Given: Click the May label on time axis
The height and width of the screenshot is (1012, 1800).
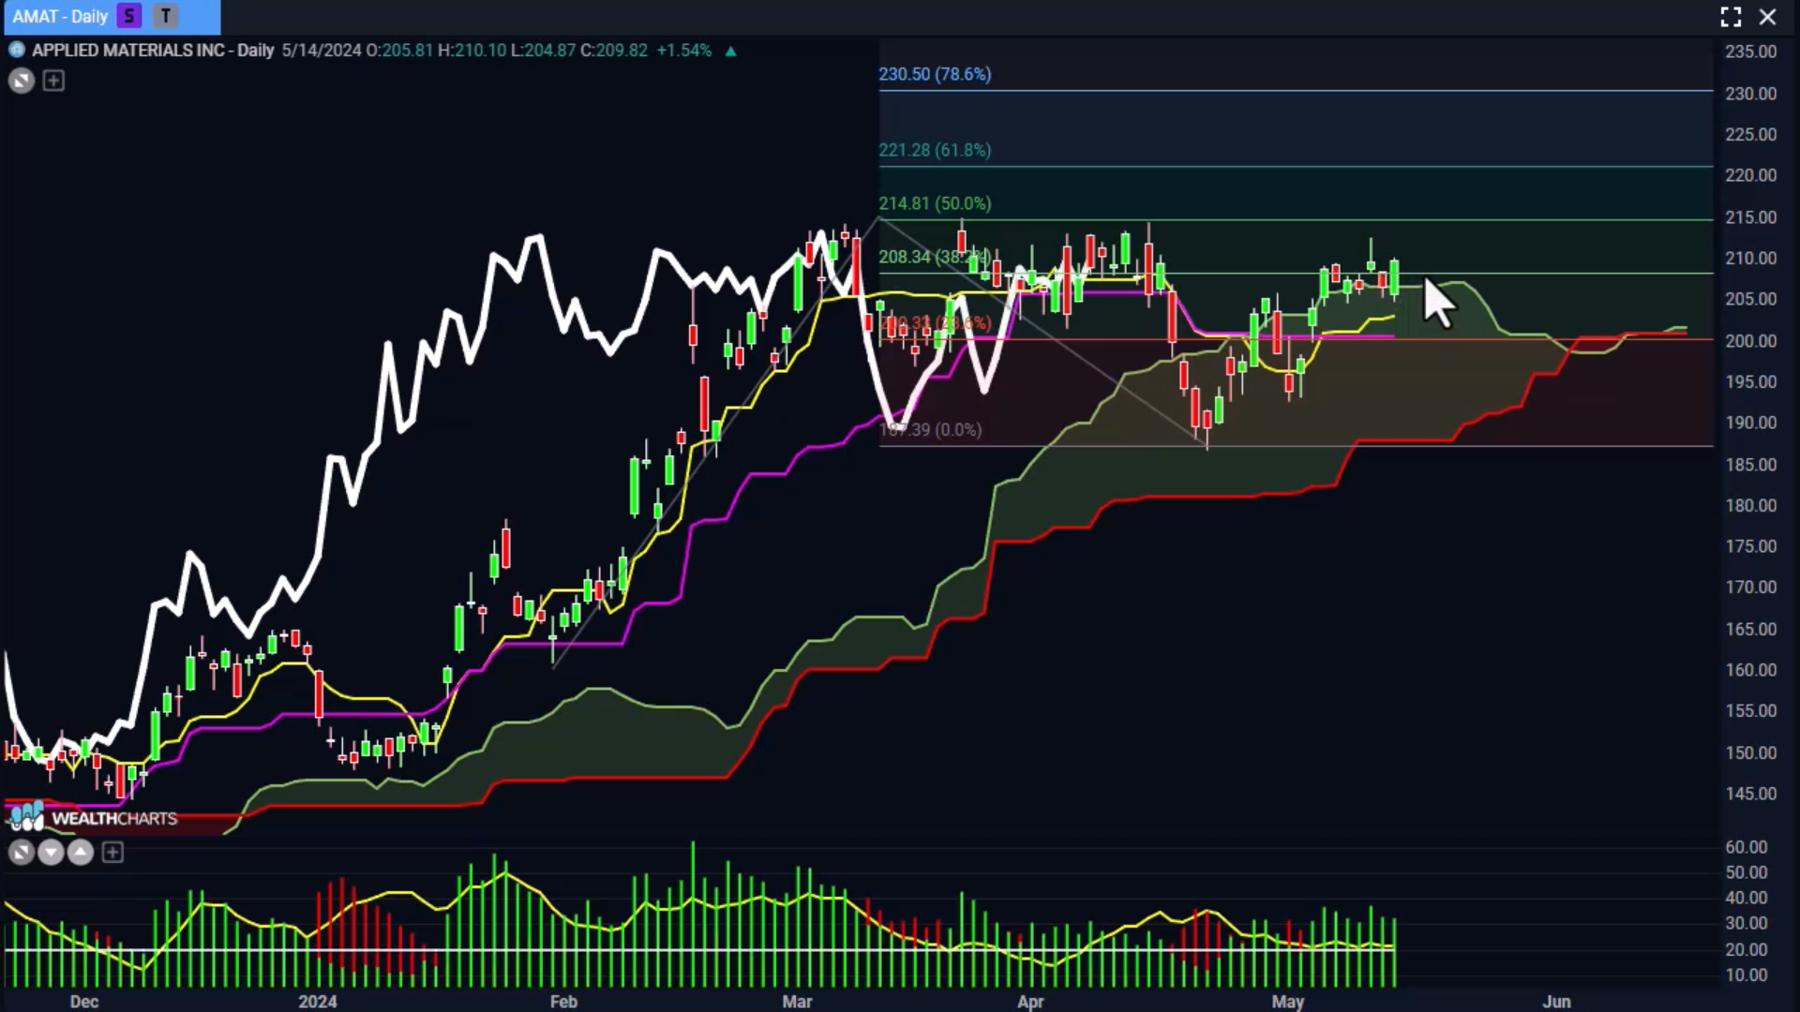Looking at the screenshot, I should tap(1288, 1002).
